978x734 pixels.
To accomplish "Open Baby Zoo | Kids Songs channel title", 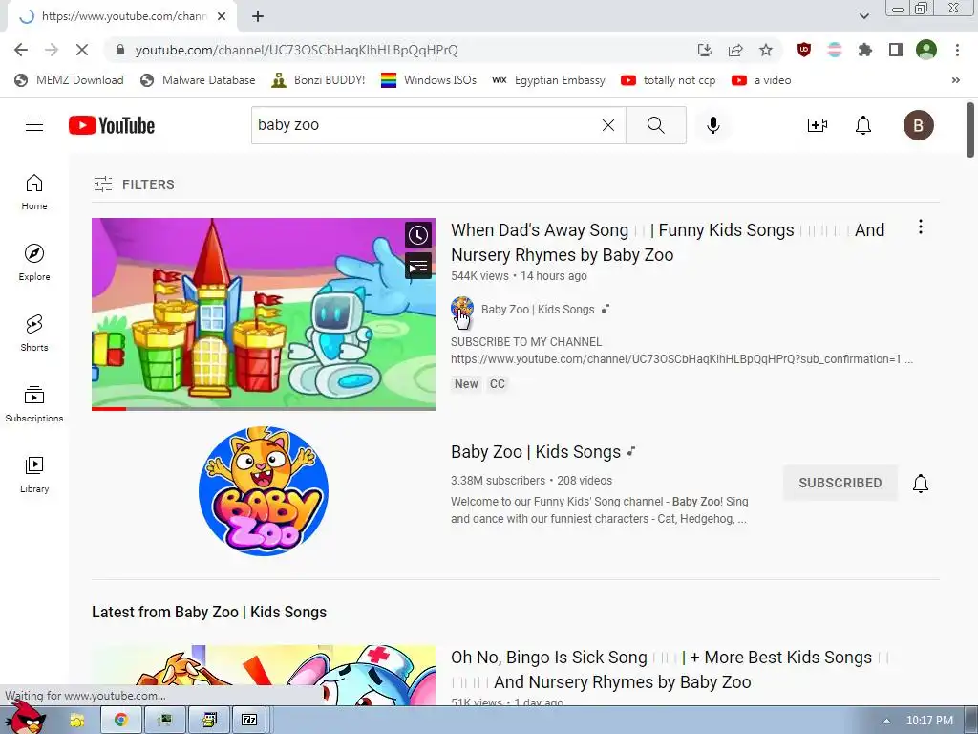I will tap(536, 452).
